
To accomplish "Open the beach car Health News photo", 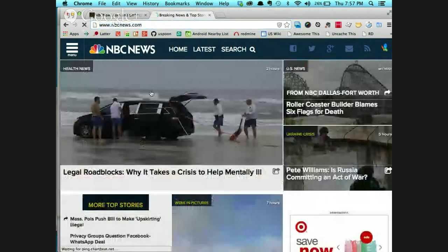I will click(x=171, y=113).
